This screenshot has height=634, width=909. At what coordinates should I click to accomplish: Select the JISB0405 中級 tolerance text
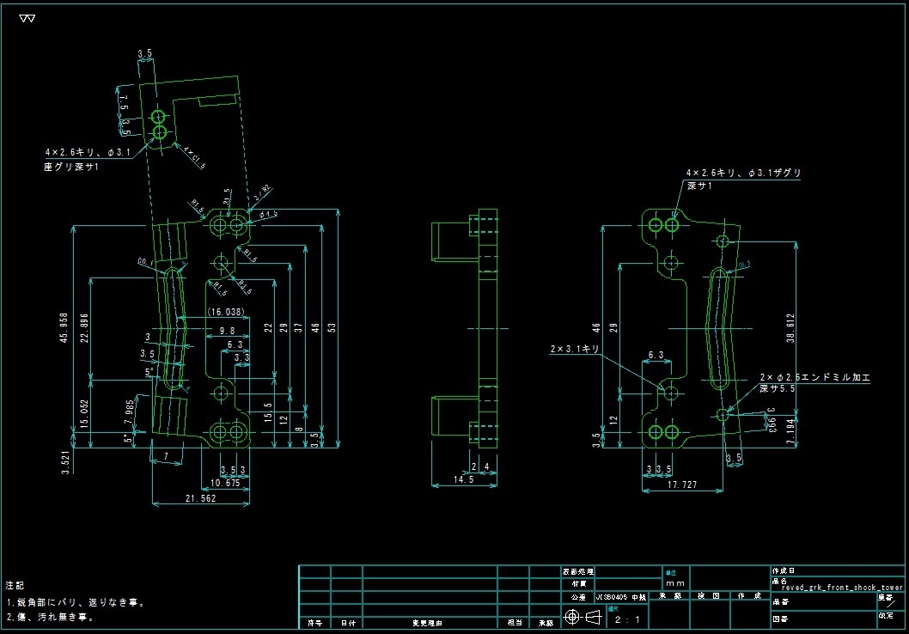621,598
